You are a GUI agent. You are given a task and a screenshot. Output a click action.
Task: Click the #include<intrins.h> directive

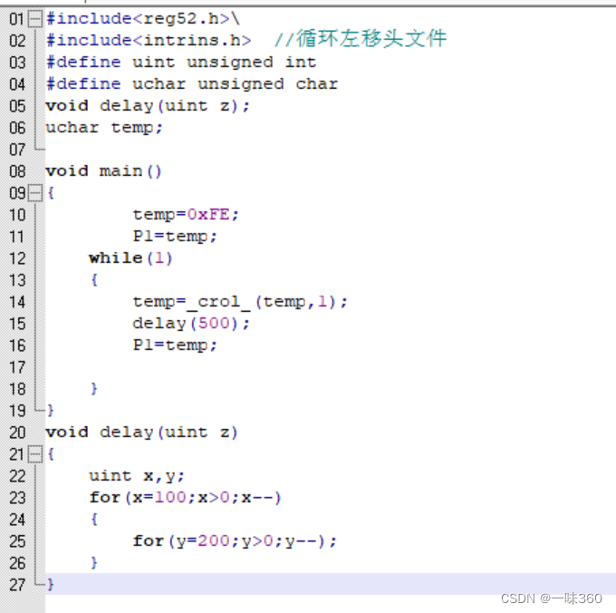tap(149, 41)
